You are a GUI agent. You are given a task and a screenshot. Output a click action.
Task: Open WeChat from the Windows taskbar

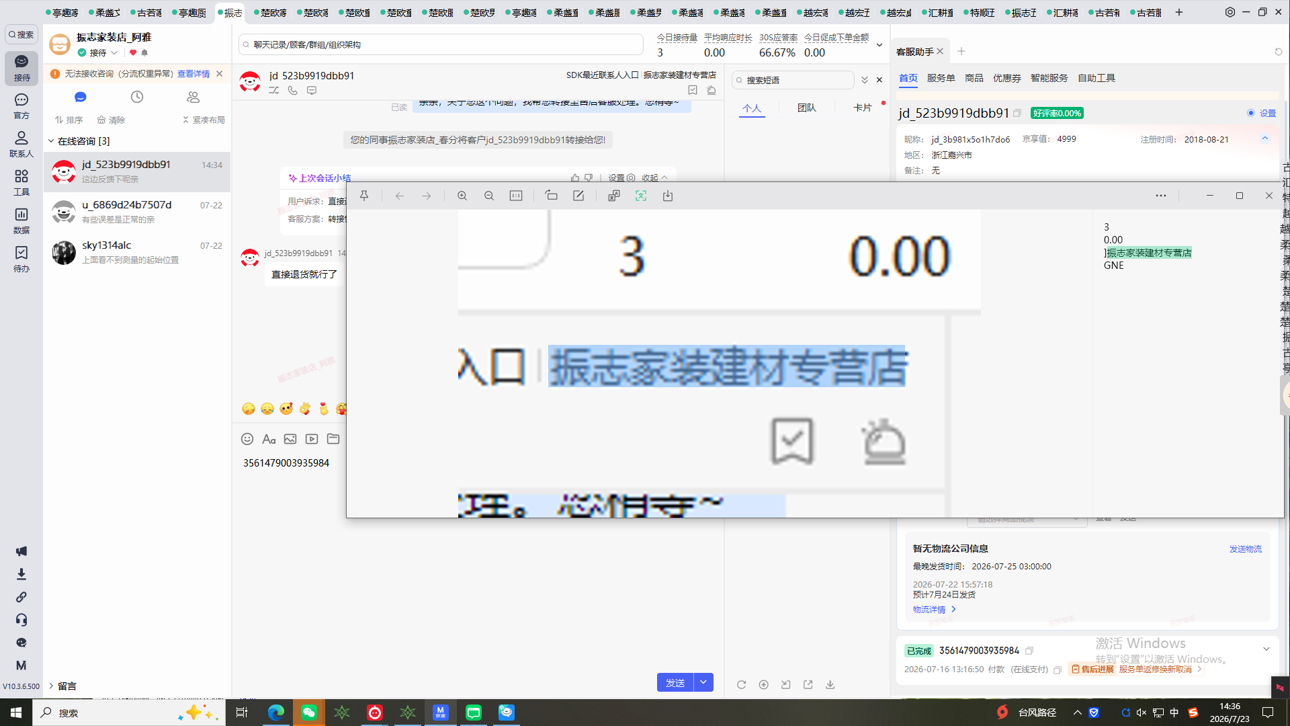(x=309, y=713)
